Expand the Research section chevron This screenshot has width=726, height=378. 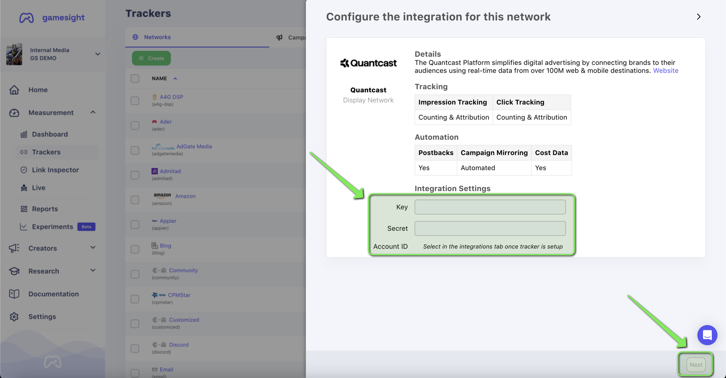(x=93, y=271)
